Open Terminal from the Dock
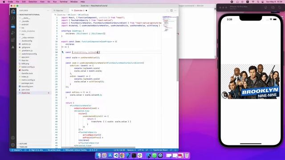 [134, 156]
